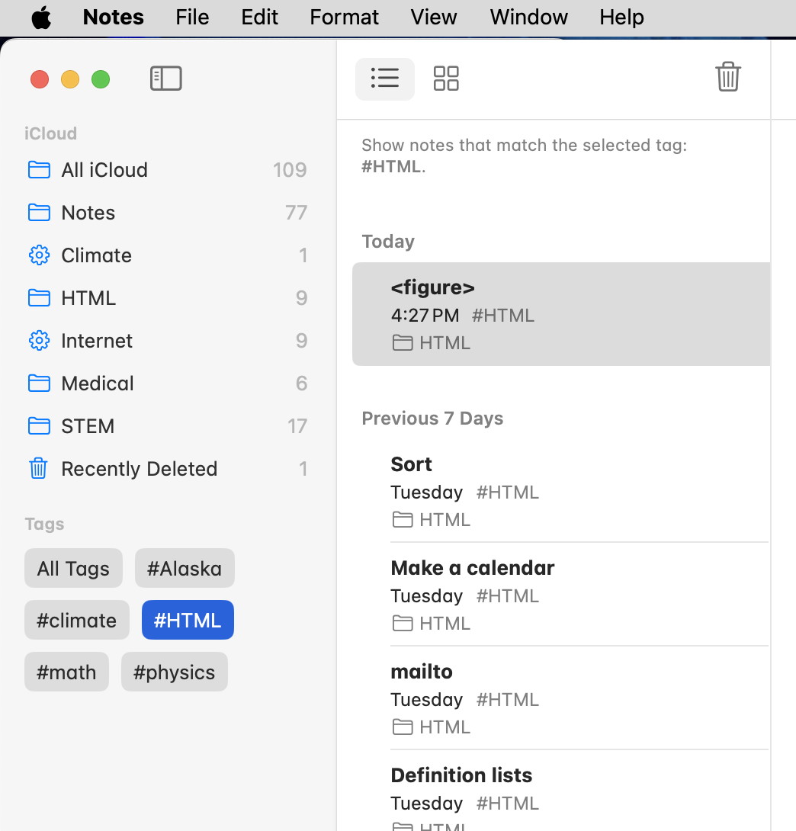Select the All Tags filter
The width and height of the screenshot is (796, 831).
pos(73,568)
